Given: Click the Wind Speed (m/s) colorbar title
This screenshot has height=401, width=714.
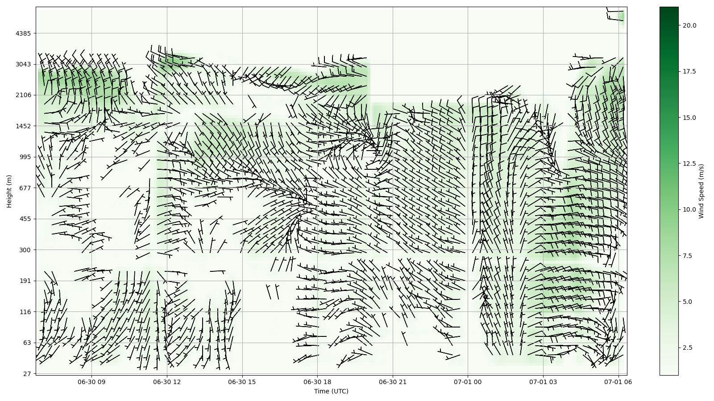Looking at the screenshot, I should coord(701,191).
